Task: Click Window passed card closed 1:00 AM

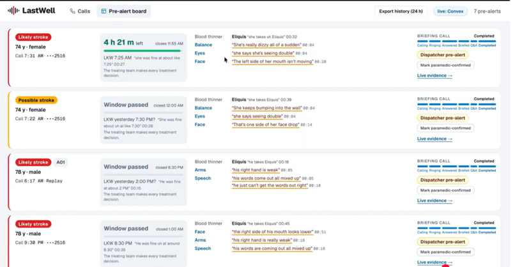Action: pos(144,243)
